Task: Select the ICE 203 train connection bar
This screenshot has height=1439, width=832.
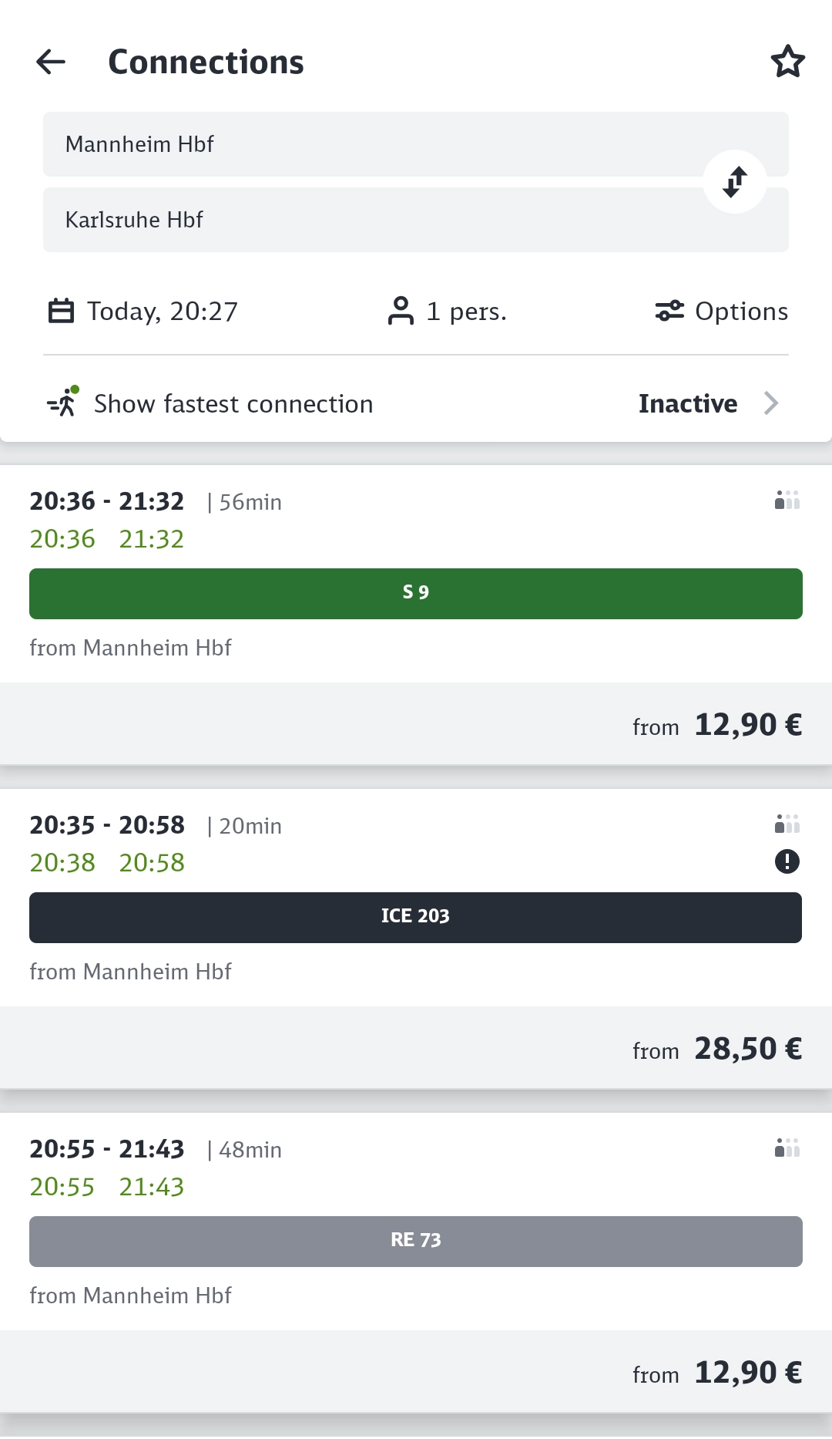Action: [x=416, y=918]
